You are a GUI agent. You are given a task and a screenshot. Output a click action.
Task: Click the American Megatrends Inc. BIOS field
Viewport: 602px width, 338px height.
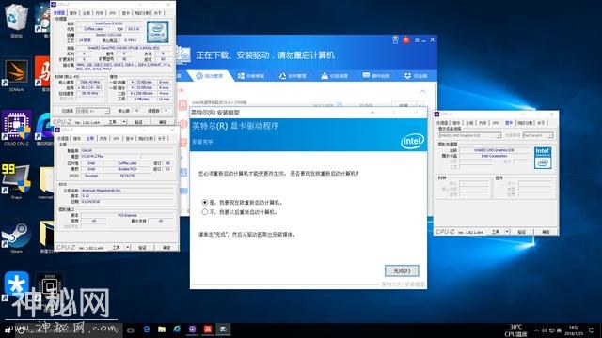pyautogui.click(x=127, y=190)
